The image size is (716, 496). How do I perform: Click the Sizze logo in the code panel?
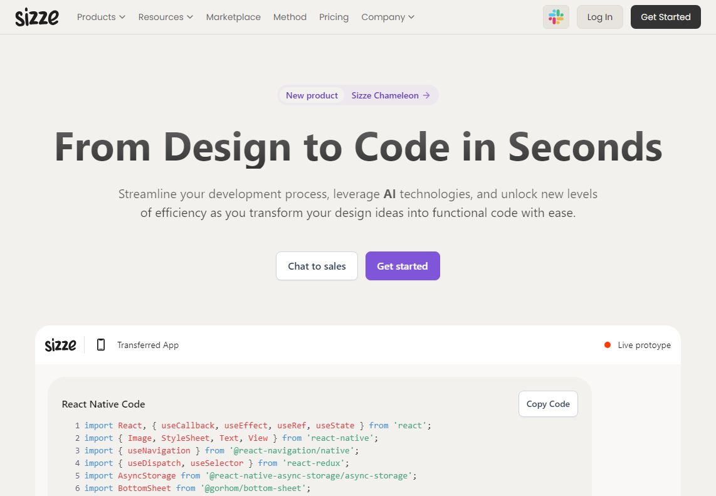tap(60, 345)
